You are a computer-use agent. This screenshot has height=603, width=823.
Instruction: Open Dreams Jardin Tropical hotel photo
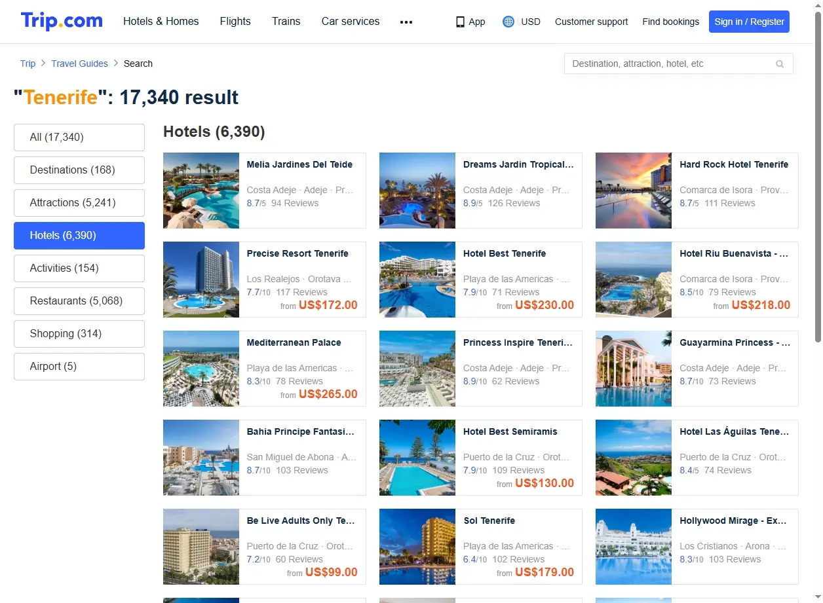click(417, 191)
